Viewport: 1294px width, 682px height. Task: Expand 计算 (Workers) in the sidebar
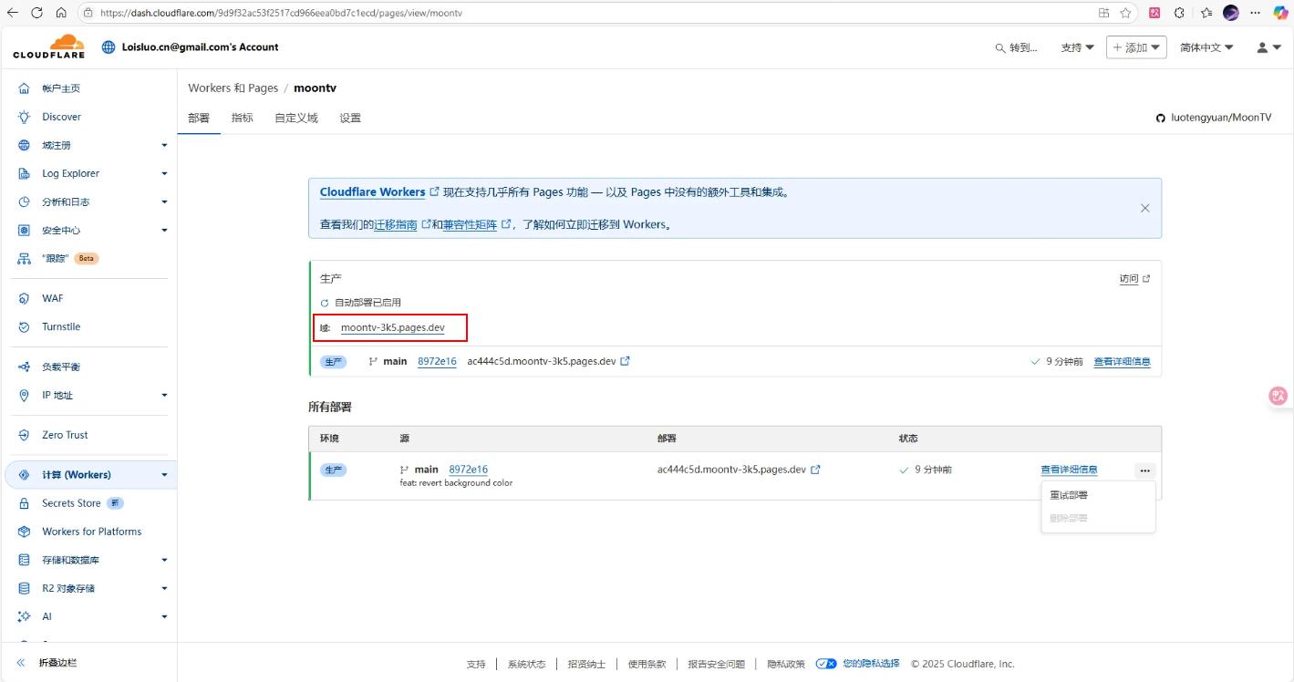164,475
